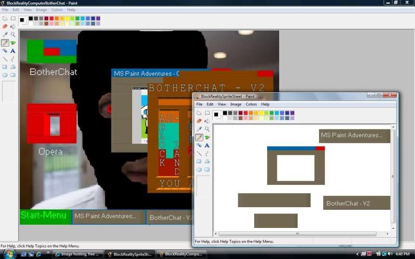Screen dimensions: 415x259
Task: Select Magnifier tool in BlockRealityComputerBotherChat window
Action: pyautogui.click(x=13, y=35)
